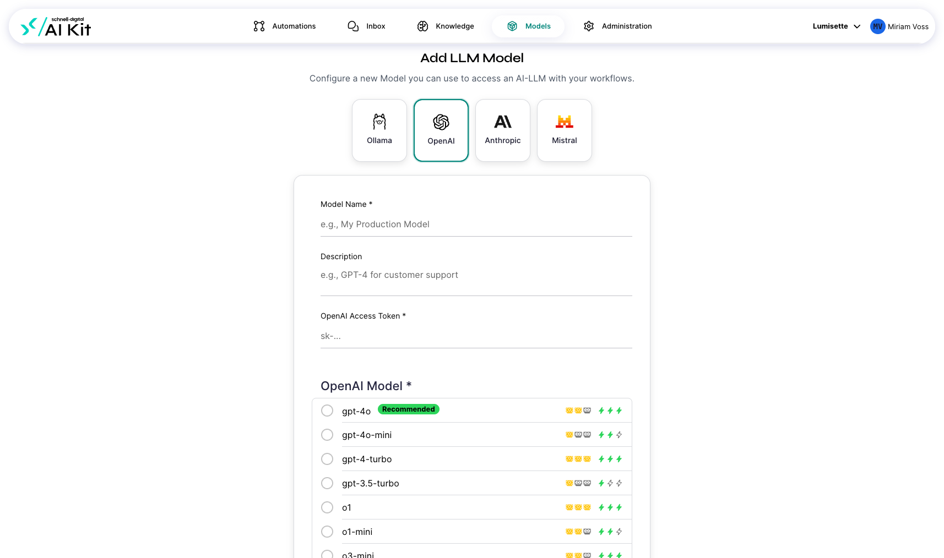
Task: Click the OpenAI logo icon
Action: pyautogui.click(x=441, y=122)
